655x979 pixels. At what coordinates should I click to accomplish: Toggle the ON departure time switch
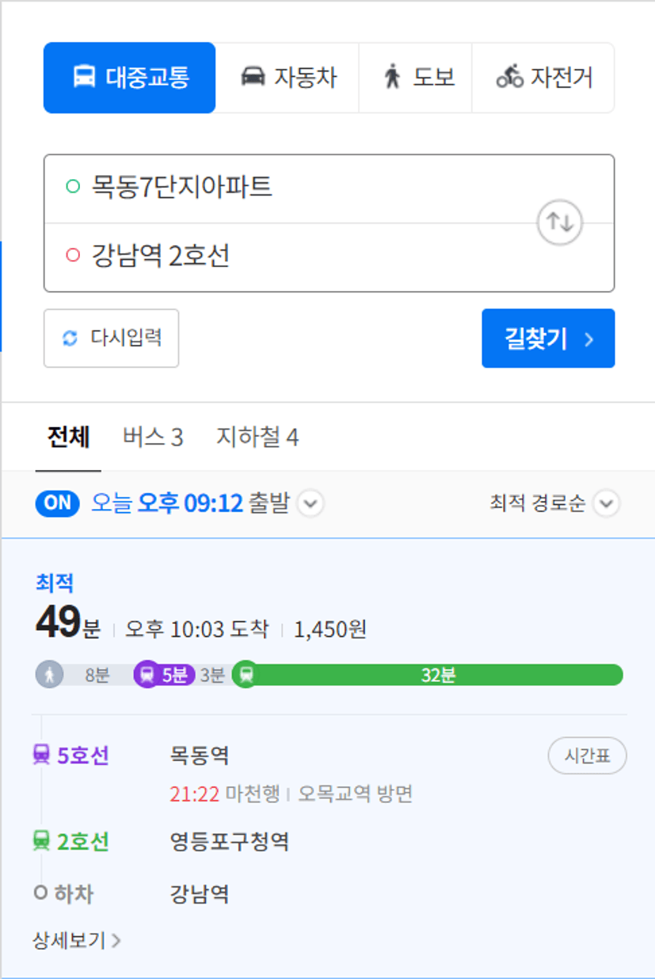click(57, 503)
